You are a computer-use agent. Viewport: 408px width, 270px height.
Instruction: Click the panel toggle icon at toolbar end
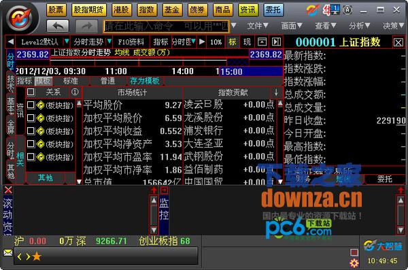click(276, 41)
